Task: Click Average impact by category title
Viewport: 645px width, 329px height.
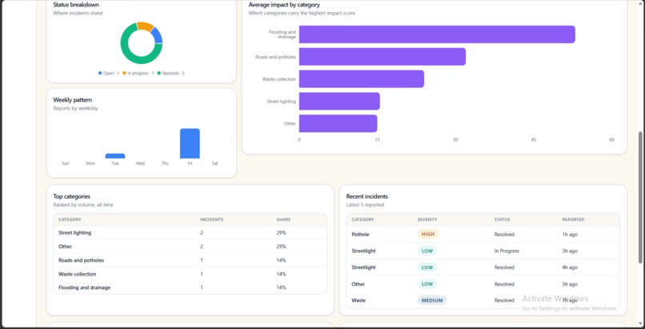Action: pos(284,5)
